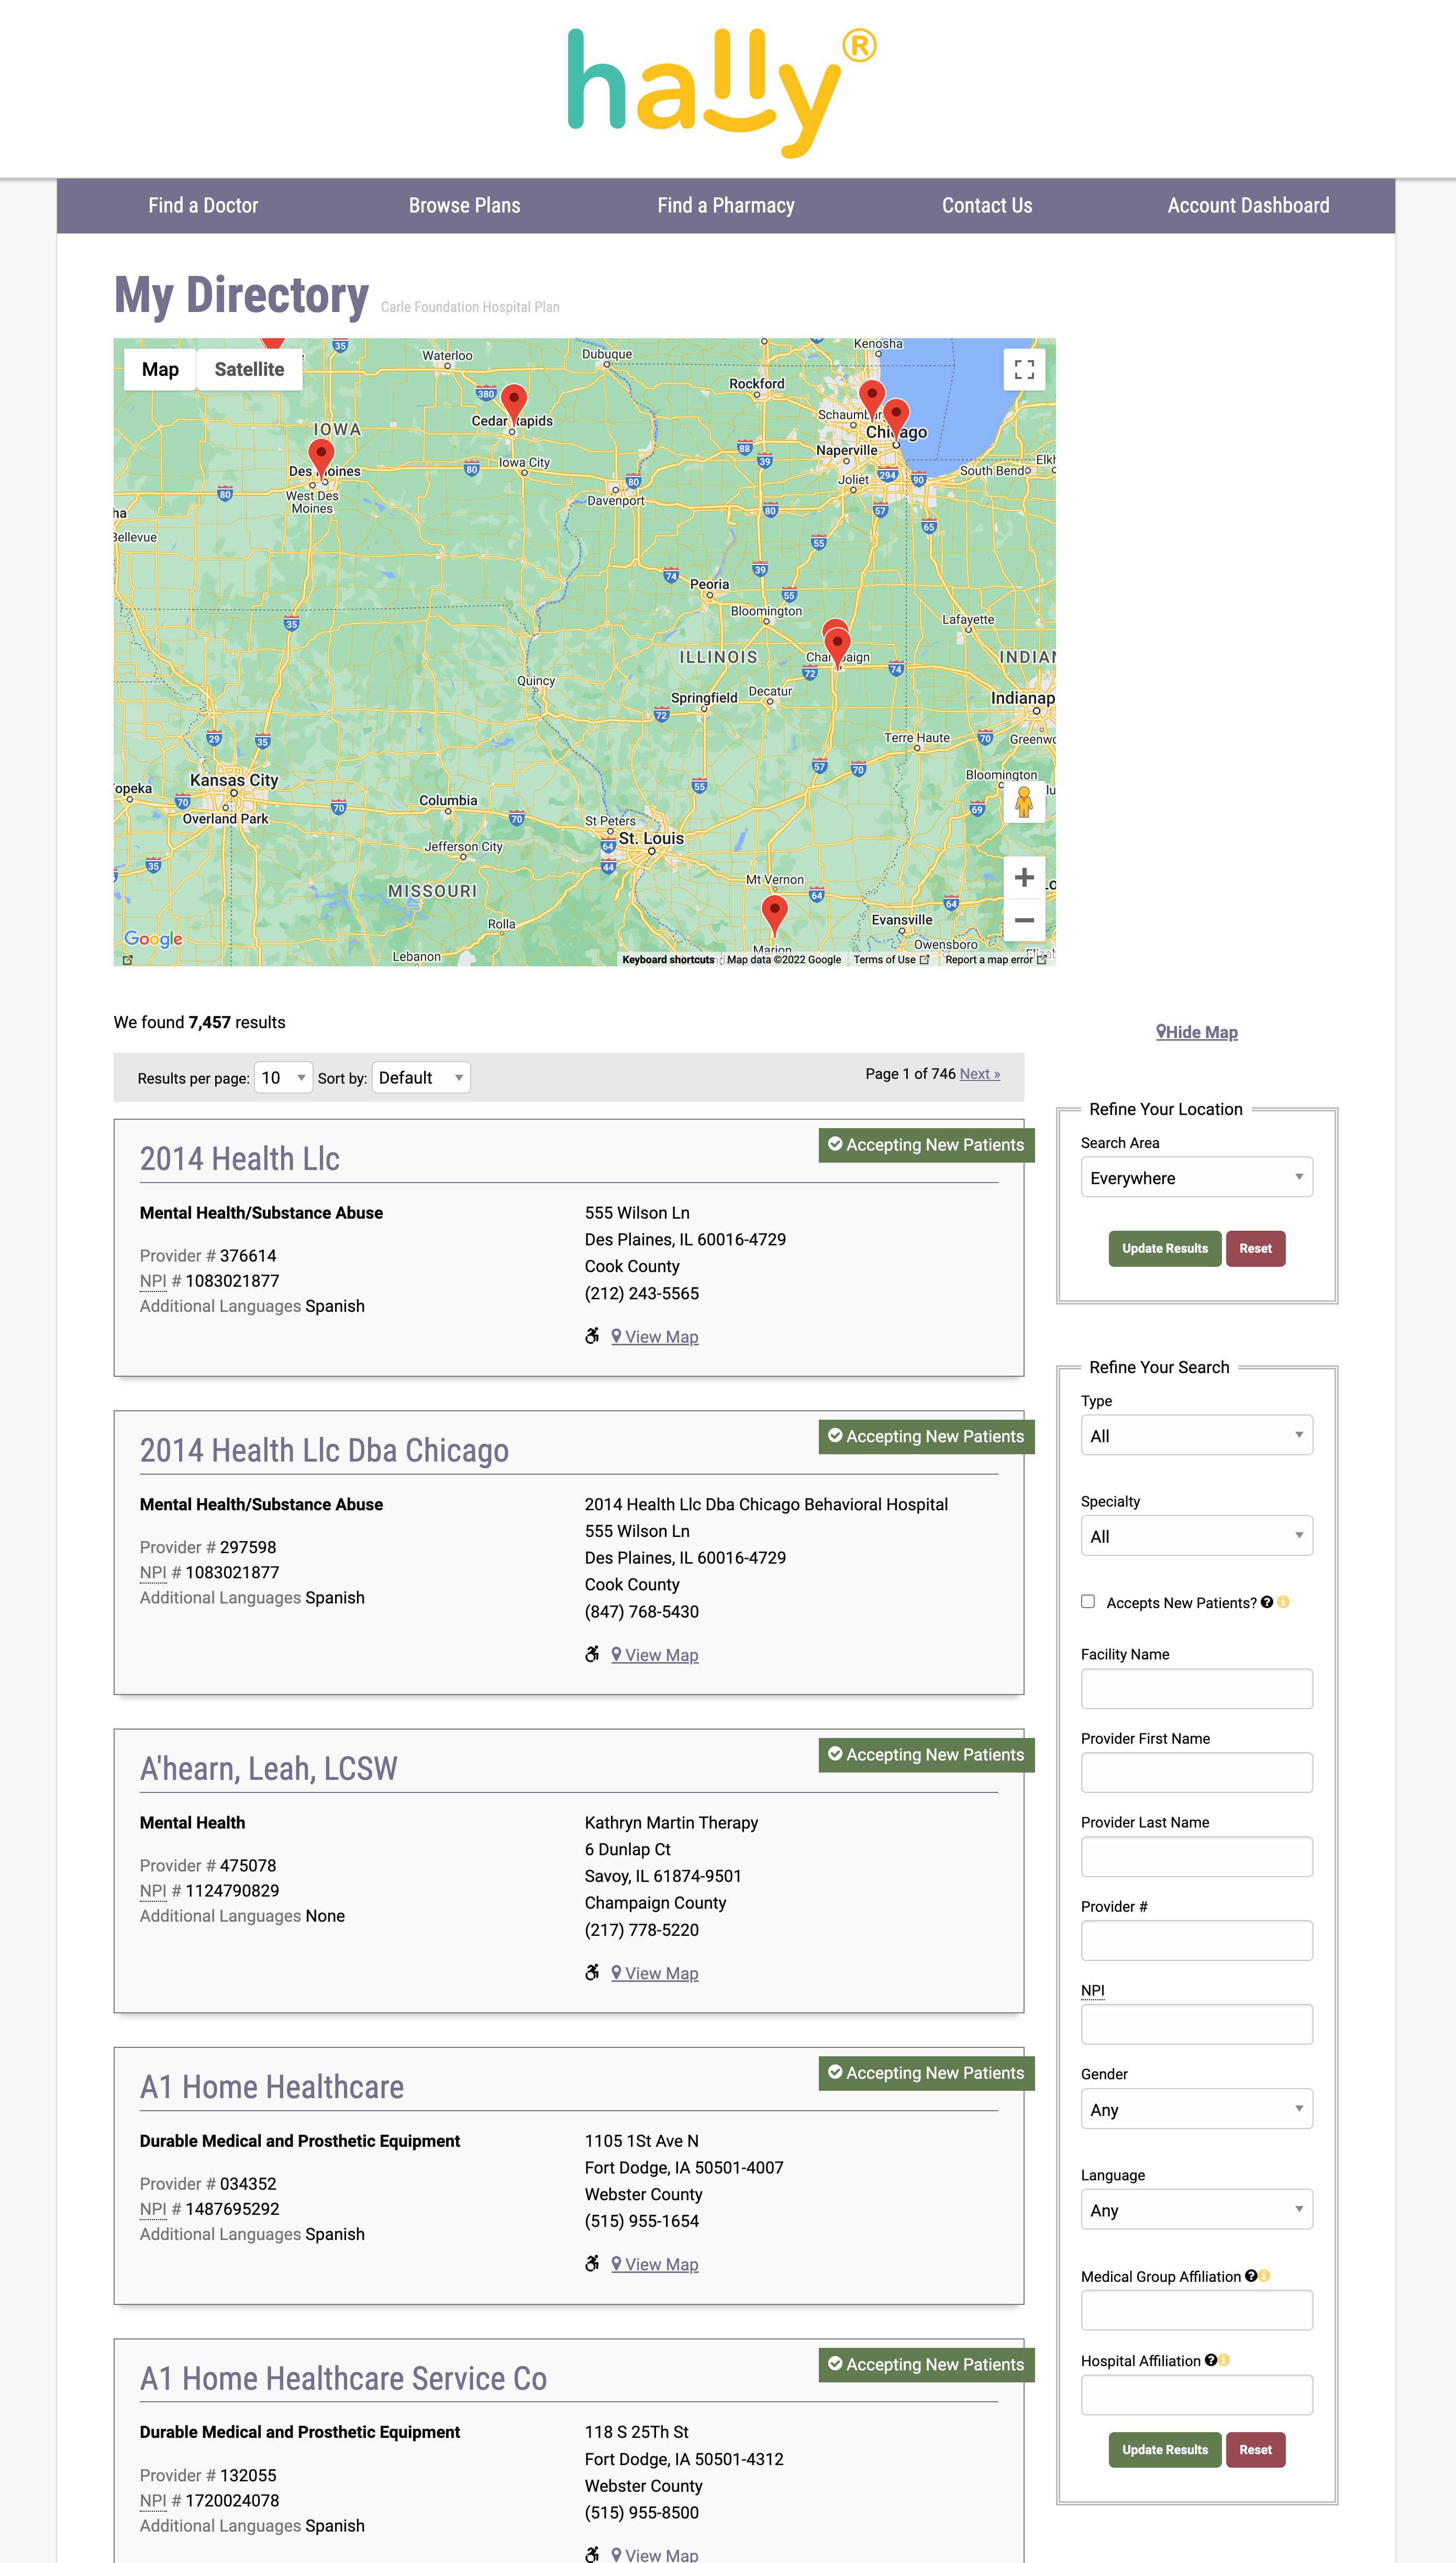This screenshot has height=2563, width=1456.
Task: Expand the Type dropdown
Action: tap(1196, 1435)
